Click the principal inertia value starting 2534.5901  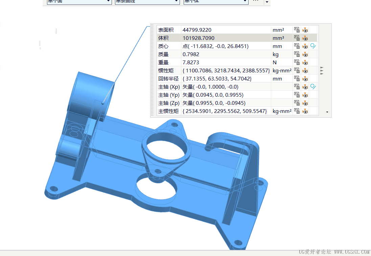[225, 111]
